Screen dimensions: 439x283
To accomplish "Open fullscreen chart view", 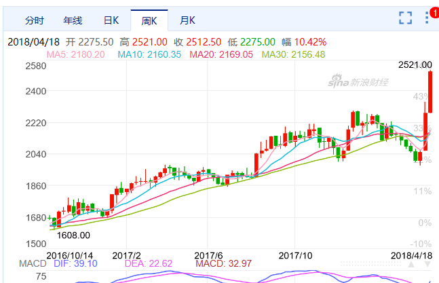I will [405, 18].
